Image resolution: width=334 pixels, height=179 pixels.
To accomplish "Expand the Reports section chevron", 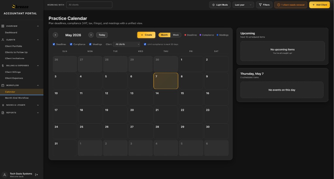I will click(38, 112).
